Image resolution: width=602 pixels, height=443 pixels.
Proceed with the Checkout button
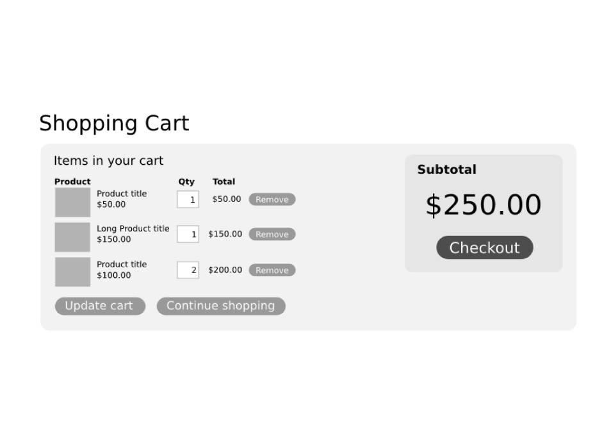click(484, 247)
